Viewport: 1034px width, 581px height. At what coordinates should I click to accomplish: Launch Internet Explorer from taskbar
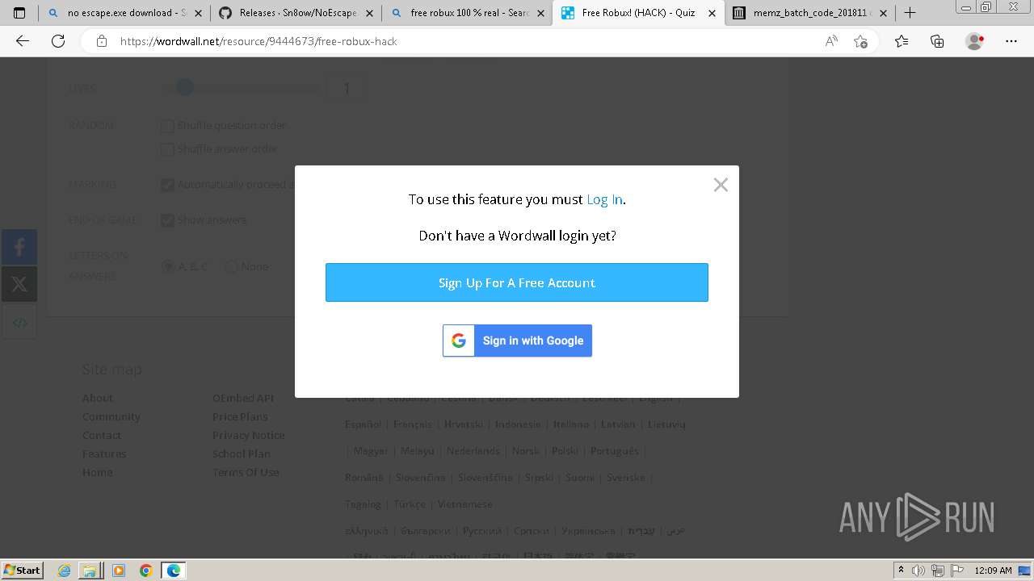click(65, 571)
